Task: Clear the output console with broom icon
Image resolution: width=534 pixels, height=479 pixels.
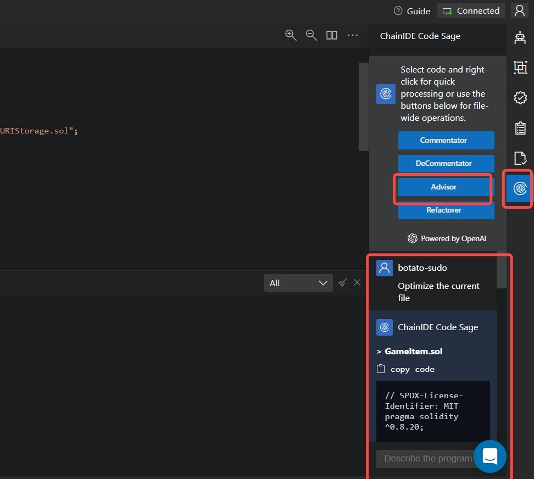Action: click(x=343, y=282)
